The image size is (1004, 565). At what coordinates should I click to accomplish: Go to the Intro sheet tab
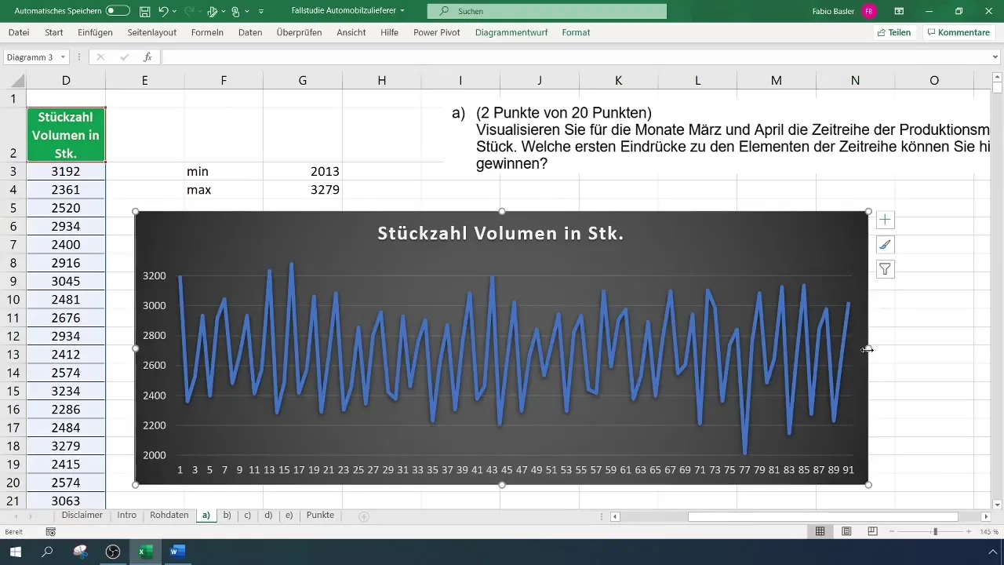(126, 516)
